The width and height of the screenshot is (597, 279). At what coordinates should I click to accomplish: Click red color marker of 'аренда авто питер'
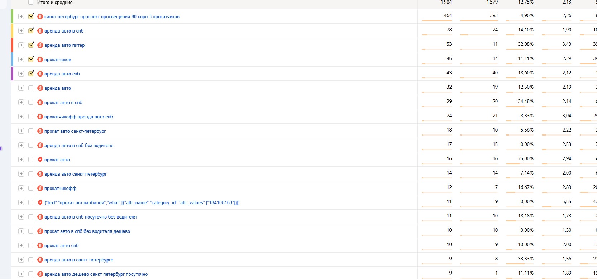pos(12,45)
